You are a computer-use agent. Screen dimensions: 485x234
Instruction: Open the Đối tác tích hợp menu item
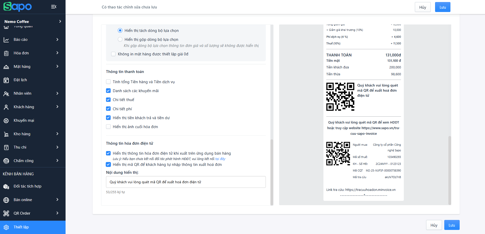[x=33, y=186]
